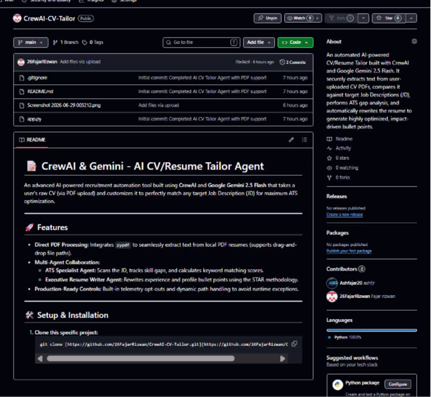
Task: Focus the Go to file search field
Action: coord(201,42)
